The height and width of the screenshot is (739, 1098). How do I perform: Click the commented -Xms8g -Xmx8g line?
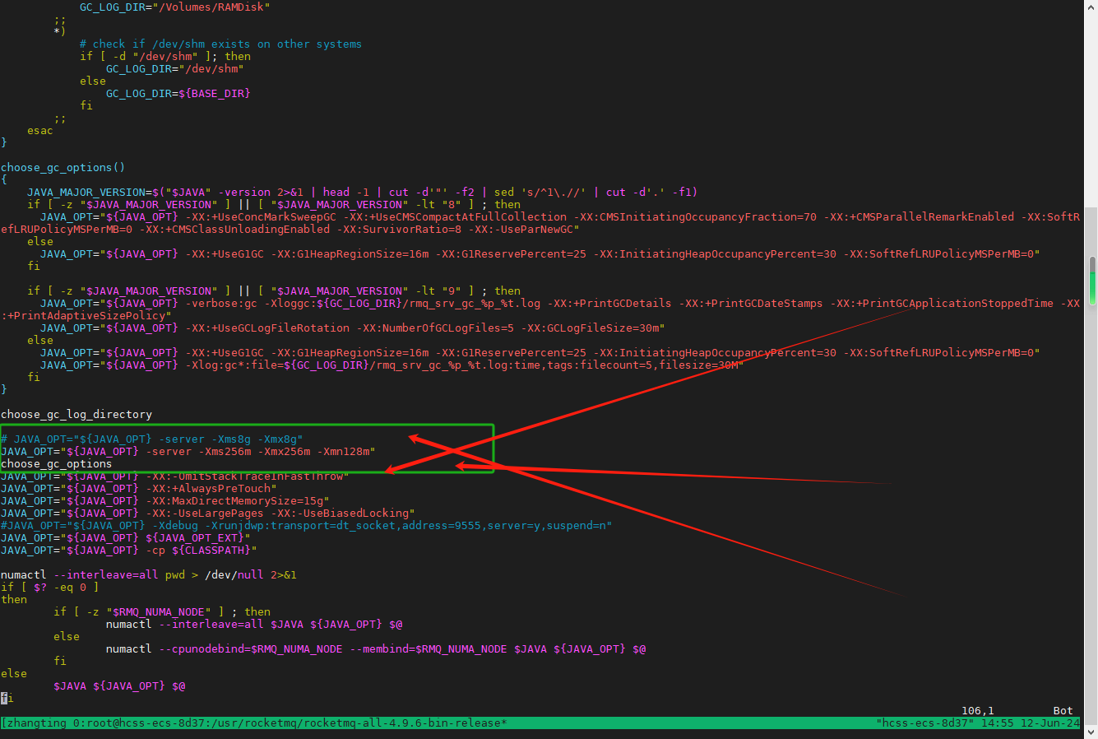point(152,439)
